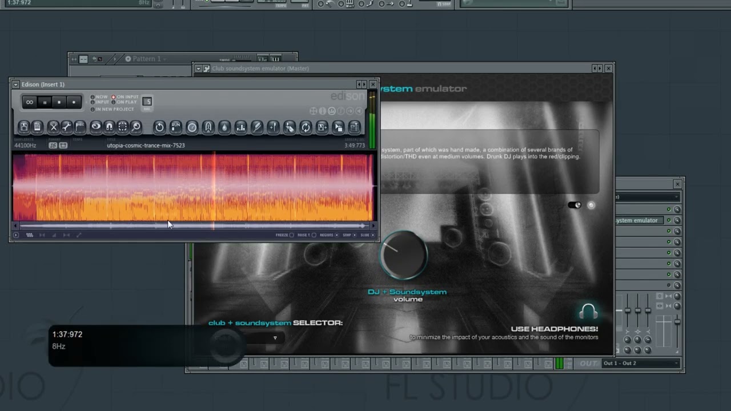Viewport: 731px width, 411px height.
Task: Click the sample title utopia-cosmic-trance-mix-7523
Action: click(x=146, y=146)
